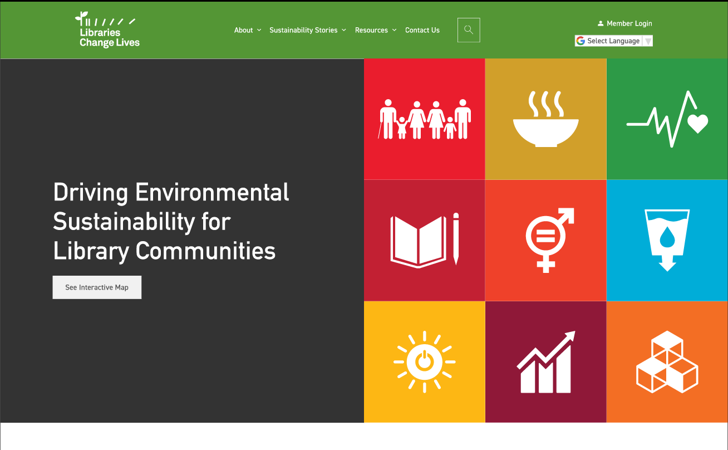Click the Affordable Energy sun icon tile
This screenshot has width=728, height=450.
click(x=424, y=361)
